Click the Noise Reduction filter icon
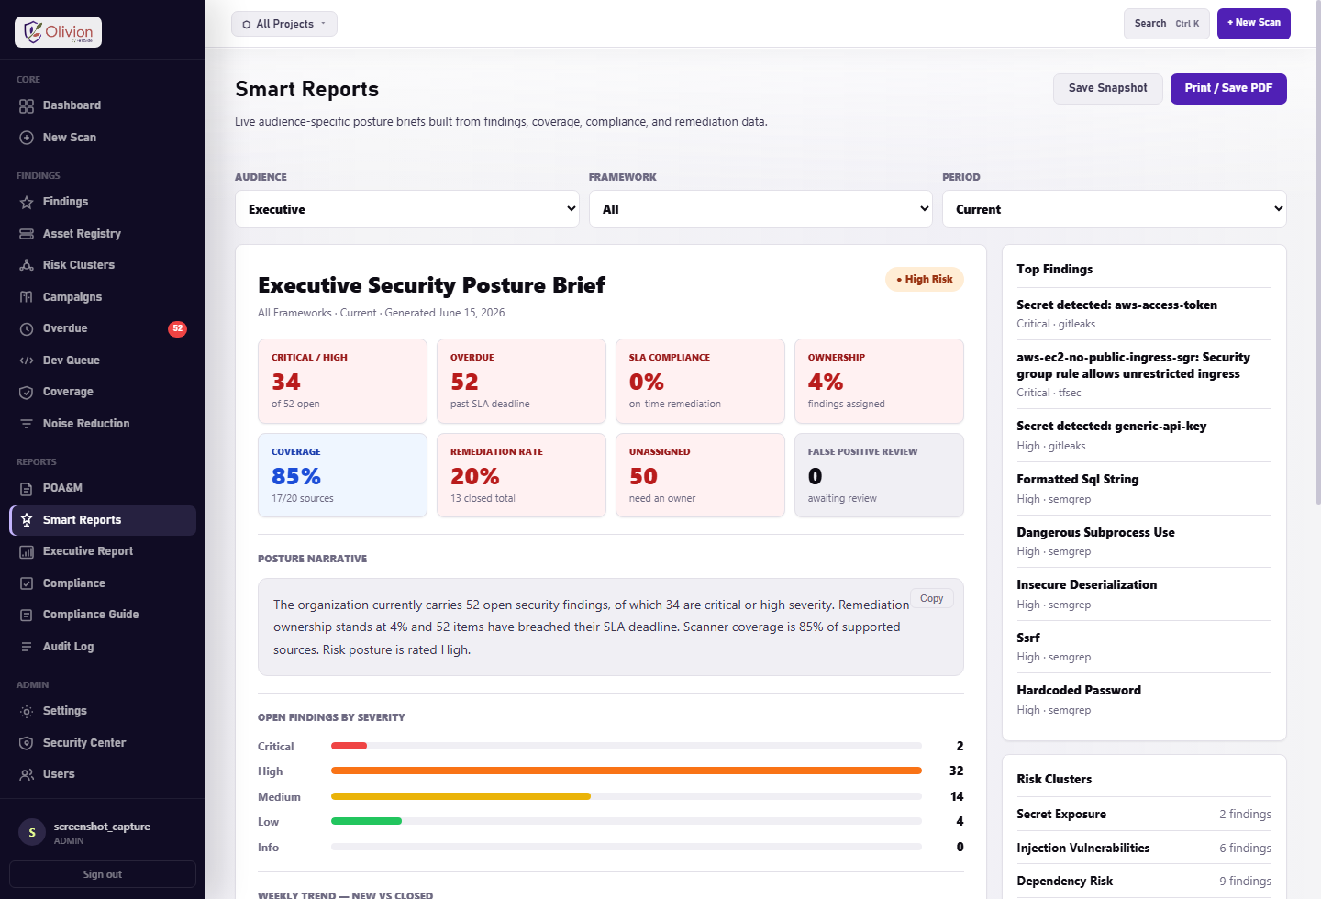 click(27, 424)
